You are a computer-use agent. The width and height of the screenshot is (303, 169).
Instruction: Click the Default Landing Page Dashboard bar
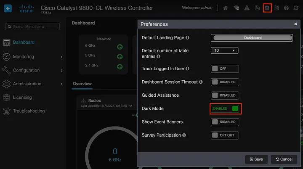click(252, 37)
